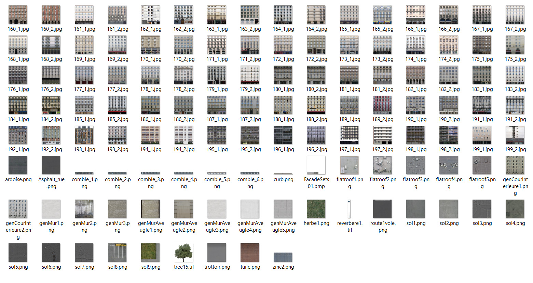This screenshot has height=283, width=533.
Task: Select the 174_2.jpg thumbnail
Action: coord(449,45)
